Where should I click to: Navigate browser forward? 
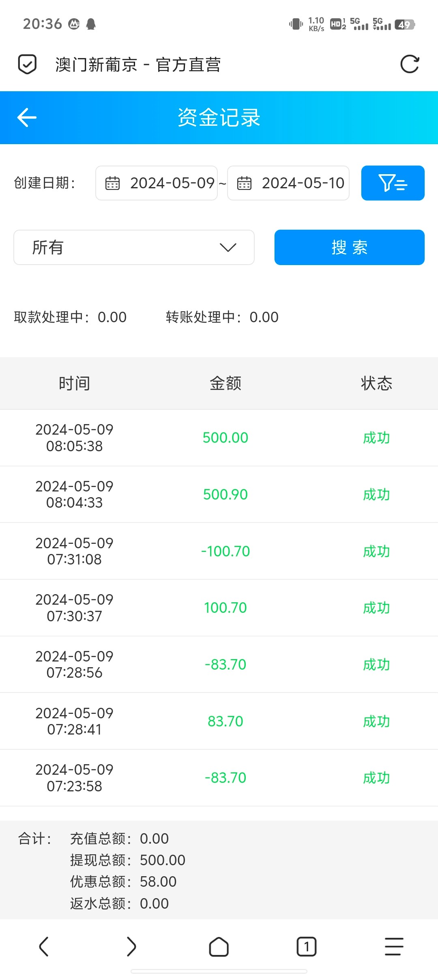point(131,947)
